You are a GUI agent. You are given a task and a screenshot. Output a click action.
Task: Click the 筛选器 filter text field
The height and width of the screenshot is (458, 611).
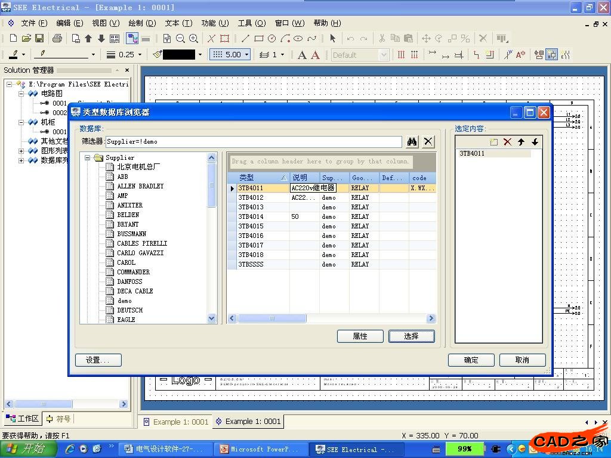253,142
